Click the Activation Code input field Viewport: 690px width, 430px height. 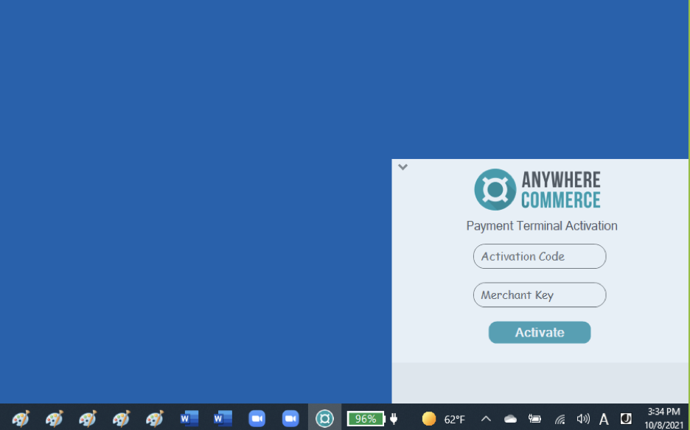point(540,256)
